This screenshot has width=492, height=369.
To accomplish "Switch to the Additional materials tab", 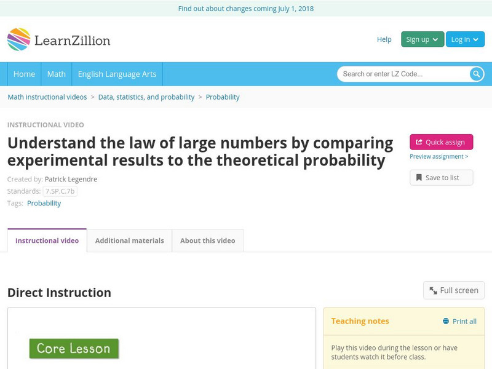I will [x=129, y=240].
